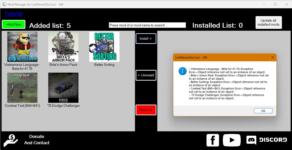Open the Facebook icon link
Screen dimensions: 292x150
coord(213,140)
